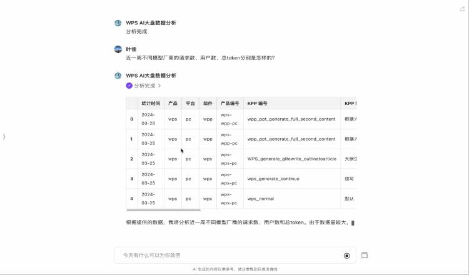Click the AI 生成的内容仅供参考 disclaimer
The width and height of the screenshot is (469, 275).
[235, 269]
